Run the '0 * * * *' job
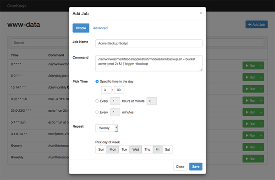 (x=250, y=66)
